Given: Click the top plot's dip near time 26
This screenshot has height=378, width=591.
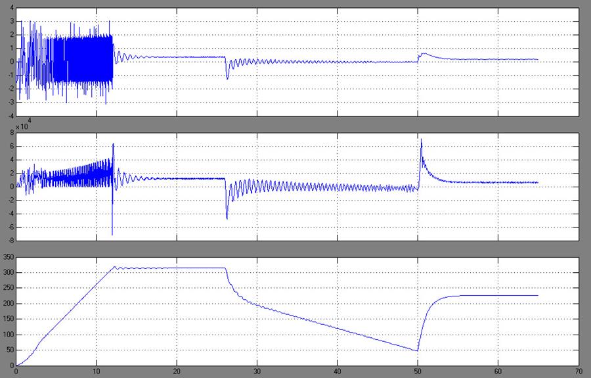Looking at the screenshot, I should pyautogui.click(x=227, y=78).
